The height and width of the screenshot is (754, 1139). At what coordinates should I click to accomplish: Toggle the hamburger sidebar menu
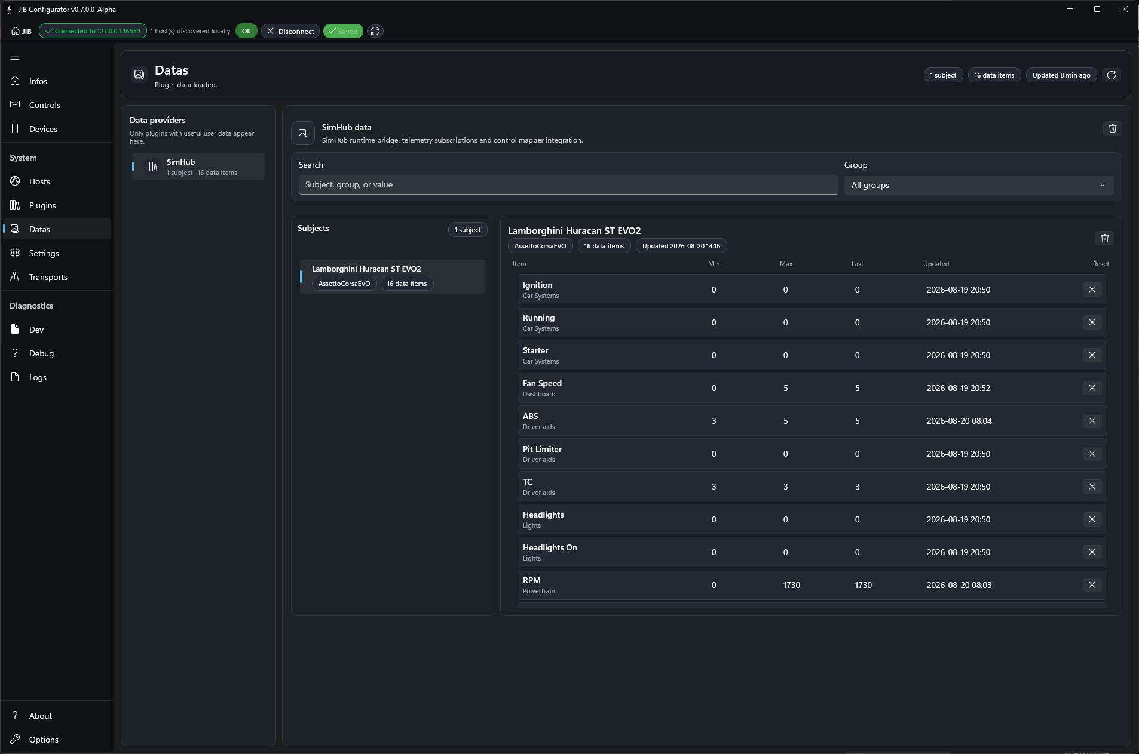click(x=15, y=57)
